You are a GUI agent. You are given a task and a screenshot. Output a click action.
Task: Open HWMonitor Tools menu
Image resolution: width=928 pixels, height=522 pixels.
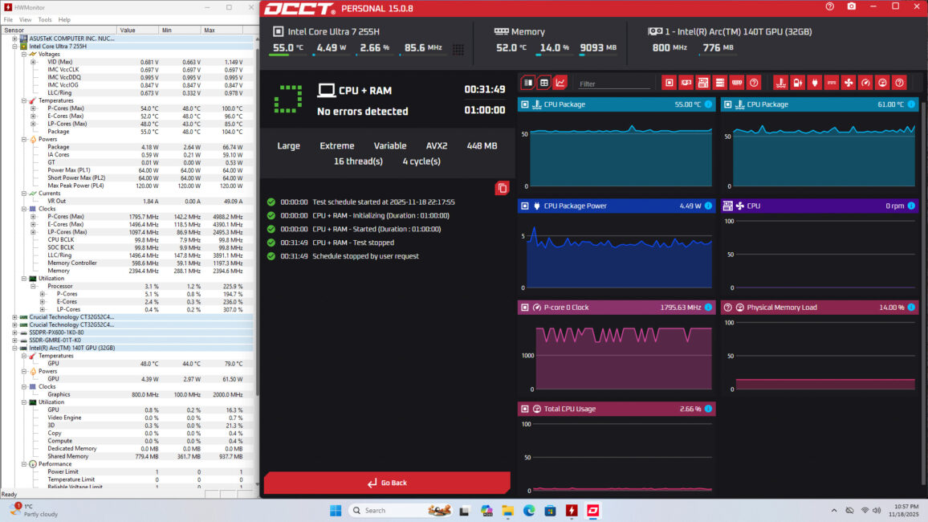click(x=45, y=19)
